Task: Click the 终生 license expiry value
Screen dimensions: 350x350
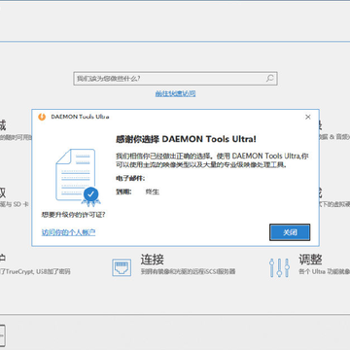Action: (153, 192)
